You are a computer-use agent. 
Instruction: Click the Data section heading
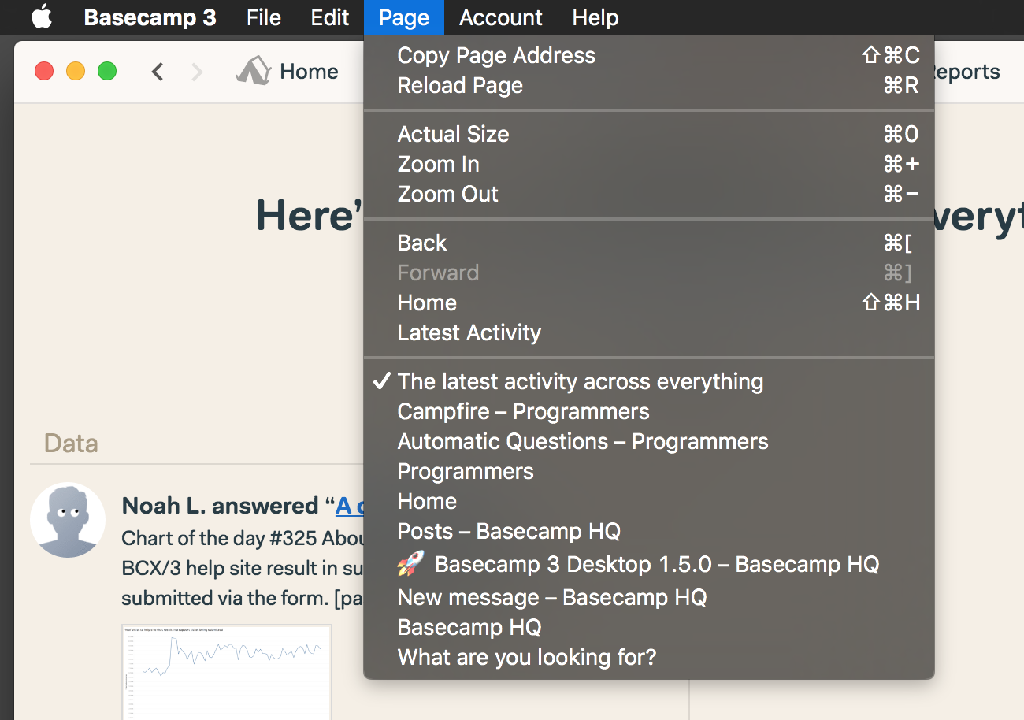71,444
